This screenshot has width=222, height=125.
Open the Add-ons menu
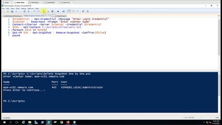tap(31, 8)
